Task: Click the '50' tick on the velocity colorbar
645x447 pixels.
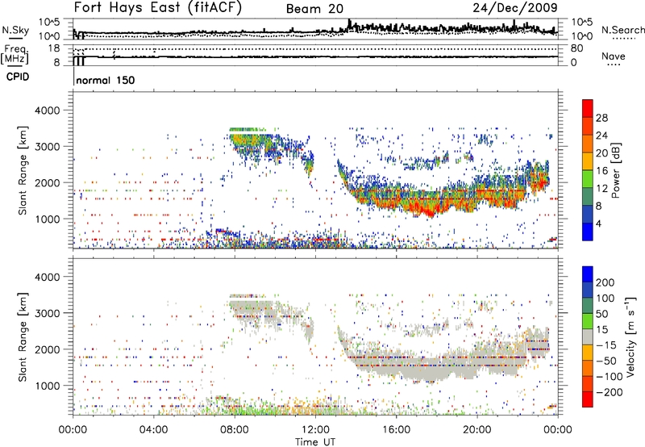Action: [x=601, y=314]
